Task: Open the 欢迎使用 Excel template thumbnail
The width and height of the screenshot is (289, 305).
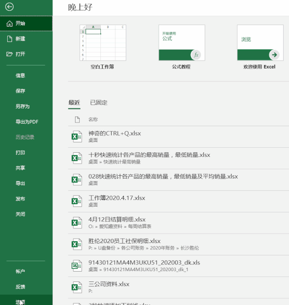Action: [260, 42]
